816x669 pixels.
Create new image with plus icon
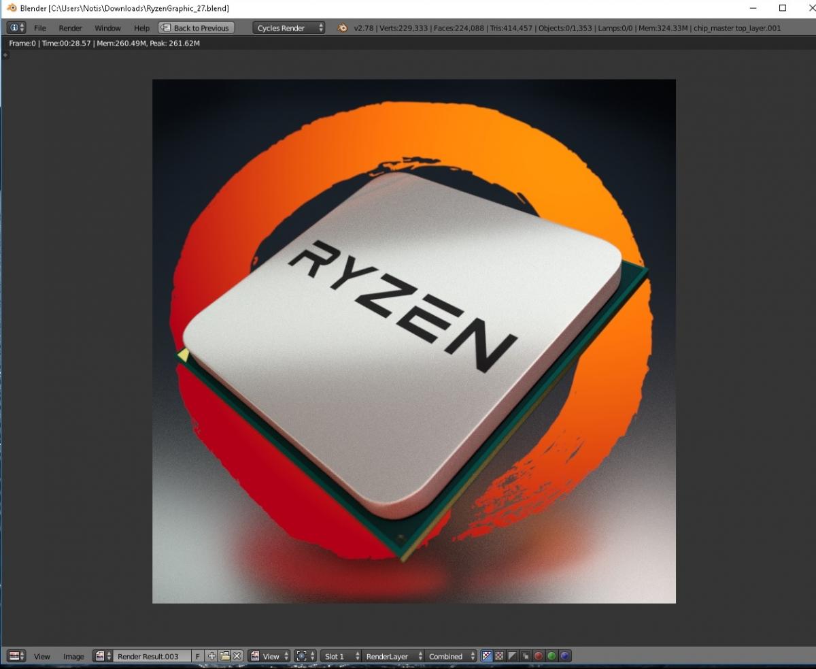(211, 656)
